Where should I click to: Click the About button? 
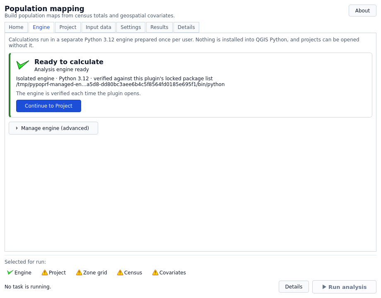(x=362, y=11)
